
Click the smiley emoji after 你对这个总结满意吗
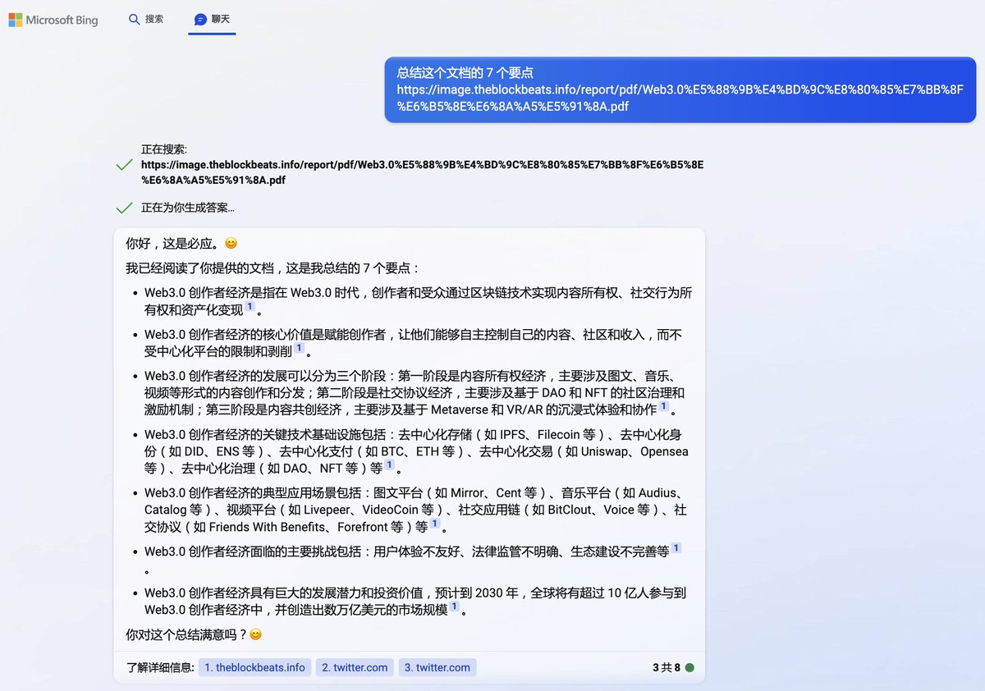[255, 634]
